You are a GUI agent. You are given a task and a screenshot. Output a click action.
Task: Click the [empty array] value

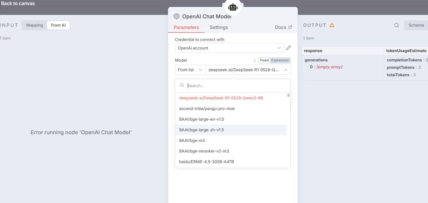[329, 67]
